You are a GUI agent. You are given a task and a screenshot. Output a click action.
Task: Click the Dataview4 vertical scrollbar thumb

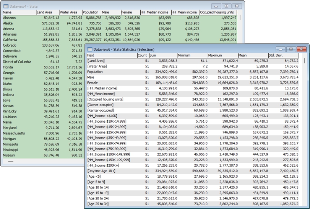240,18
